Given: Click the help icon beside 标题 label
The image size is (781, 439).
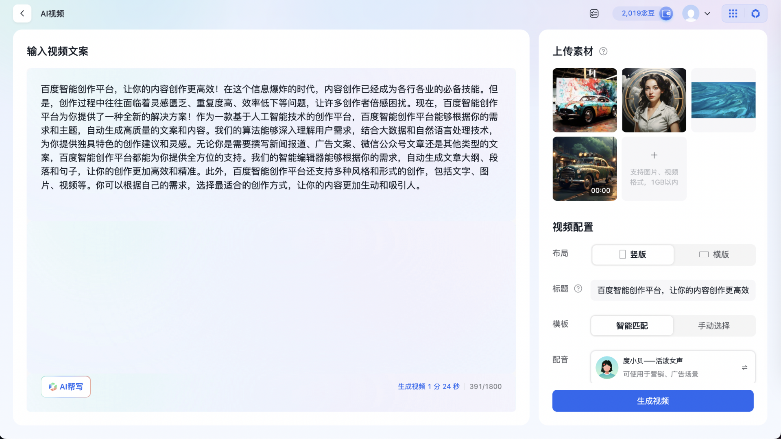Looking at the screenshot, I should click(x=578, y=289).
